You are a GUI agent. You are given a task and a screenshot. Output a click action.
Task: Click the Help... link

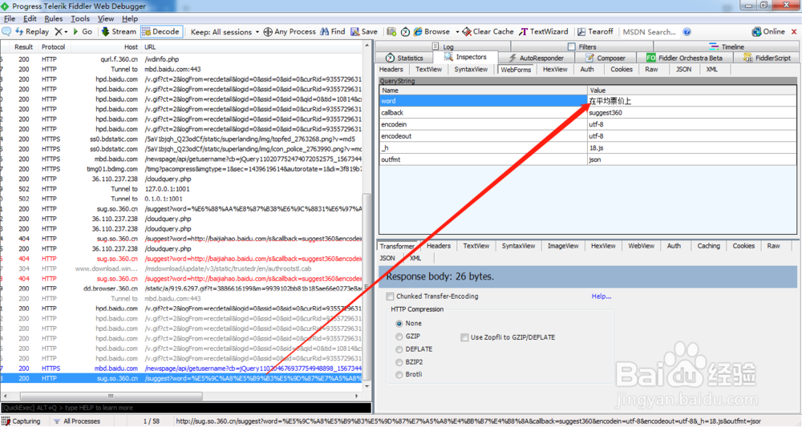point(601,296)
